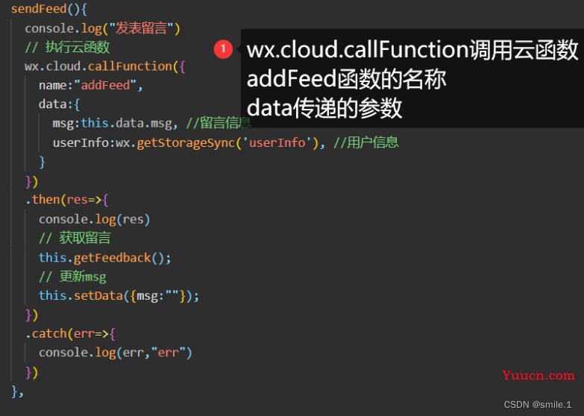This screenshot has width=584, height=416.
Task: Click the getStorageSync method call
Action: click(x=186, y=142)
